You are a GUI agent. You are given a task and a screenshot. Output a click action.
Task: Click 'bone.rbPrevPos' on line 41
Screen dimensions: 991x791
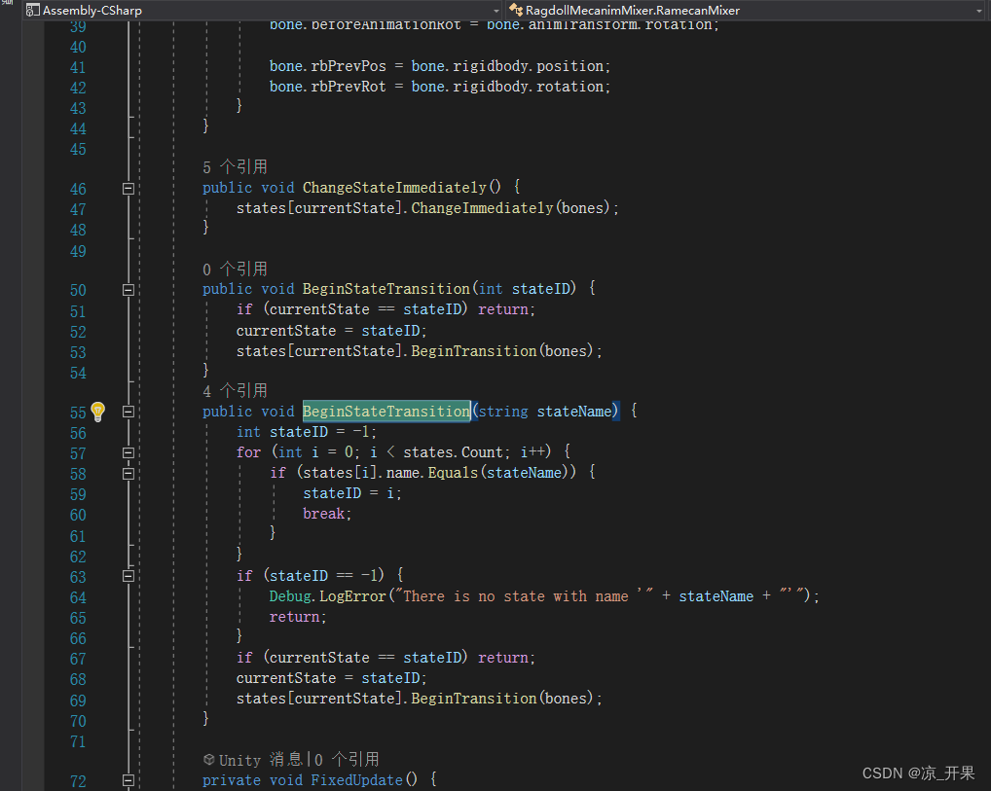point(327,66)
